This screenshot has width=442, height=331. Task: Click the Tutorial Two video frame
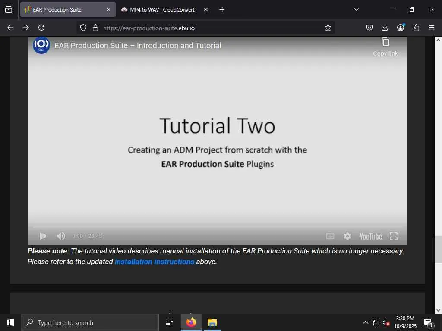(x=218, y=141)
